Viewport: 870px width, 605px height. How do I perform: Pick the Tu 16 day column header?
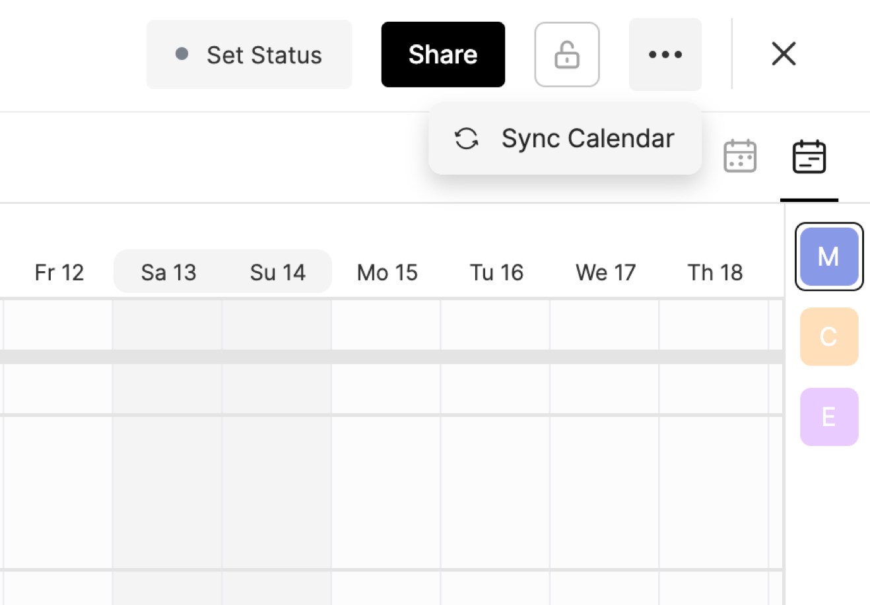click(496, 272)
